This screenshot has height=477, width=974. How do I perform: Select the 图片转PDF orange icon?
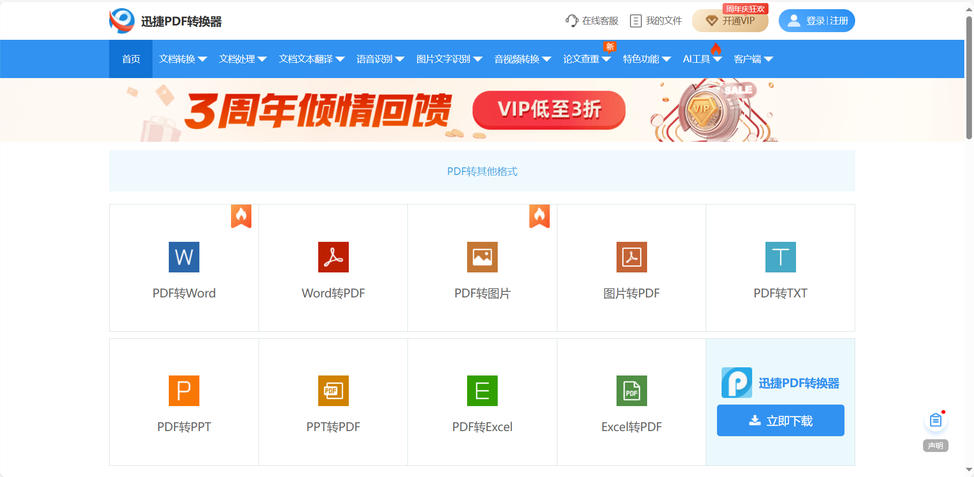tap(632, 257)
